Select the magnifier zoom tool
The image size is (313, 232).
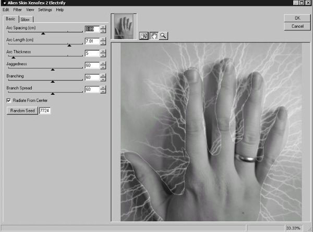(x=163, y=35)
